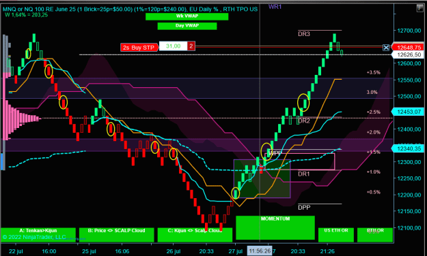
Task: Click the F icon in top-right corner
Action: click(x=419, y=8)
